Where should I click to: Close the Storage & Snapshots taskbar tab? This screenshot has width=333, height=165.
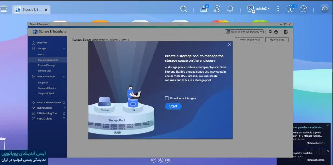click(x=46, y=10)
